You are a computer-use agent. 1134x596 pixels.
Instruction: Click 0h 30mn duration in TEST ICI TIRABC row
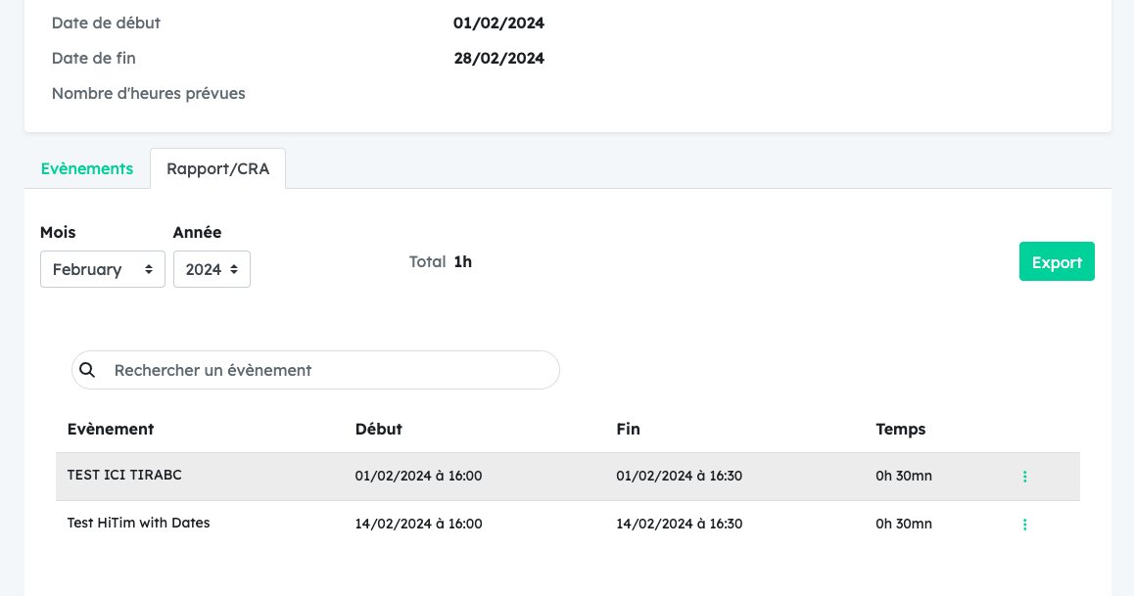[903, 476]
